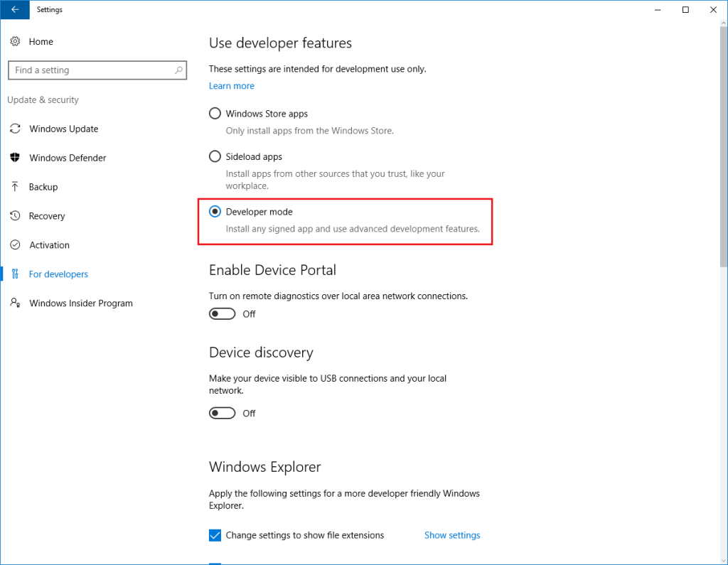Go to Windows Defender section

68,158
